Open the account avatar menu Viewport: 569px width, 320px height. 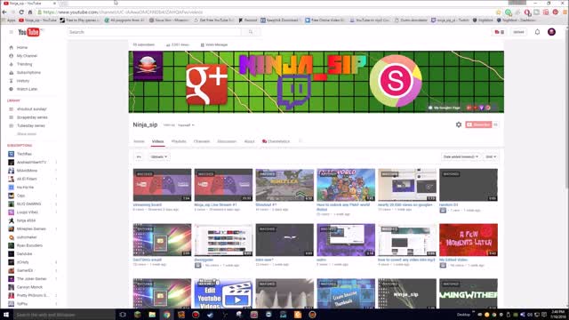coord(551,32)
